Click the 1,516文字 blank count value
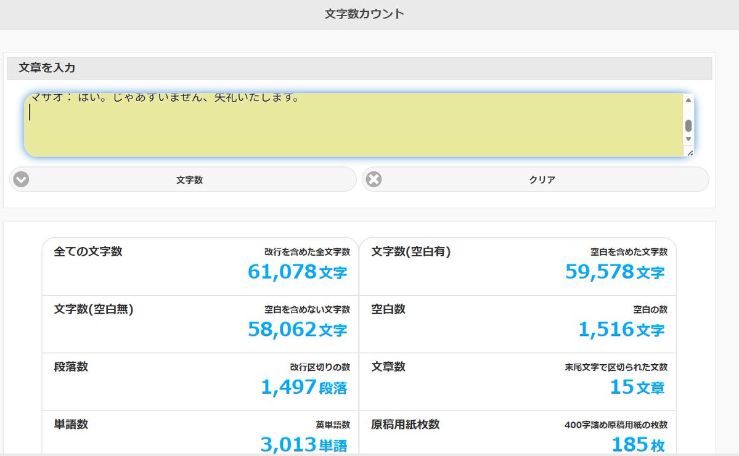Viewport: 739px width, 456px height. click(x=622, y=329)
